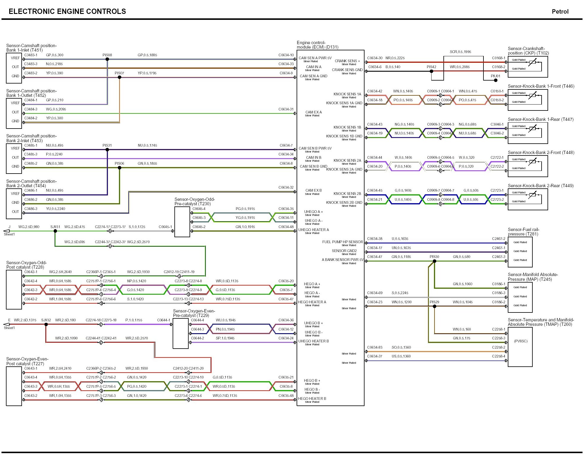
Task: Click the Oxygen Even Pre-catalyst (T229) box
Action: (x=180, y=333)
